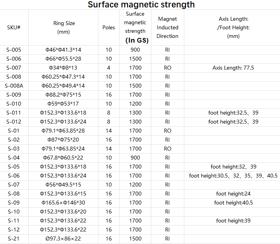The height and width of the screenshot is (244, 280).
Task: Click the Magnet Inducted Direction header
Action: coord(167,28)
